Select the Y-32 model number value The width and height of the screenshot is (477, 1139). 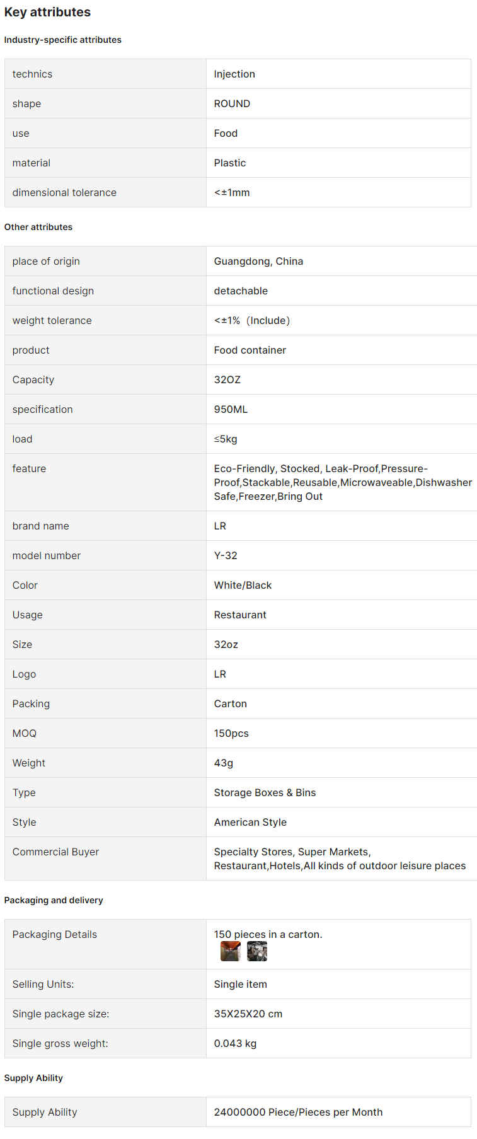pyautogui.click(x=226, y=555)
